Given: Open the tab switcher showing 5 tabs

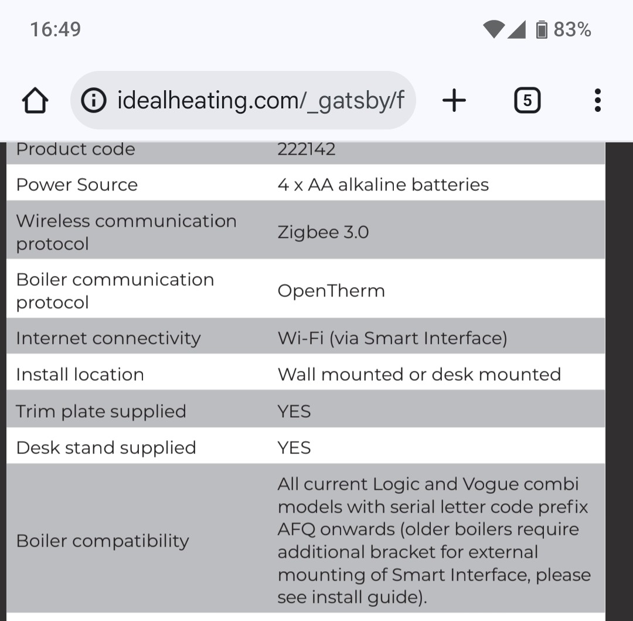Looking at the screenshot, I should point(527,101).
